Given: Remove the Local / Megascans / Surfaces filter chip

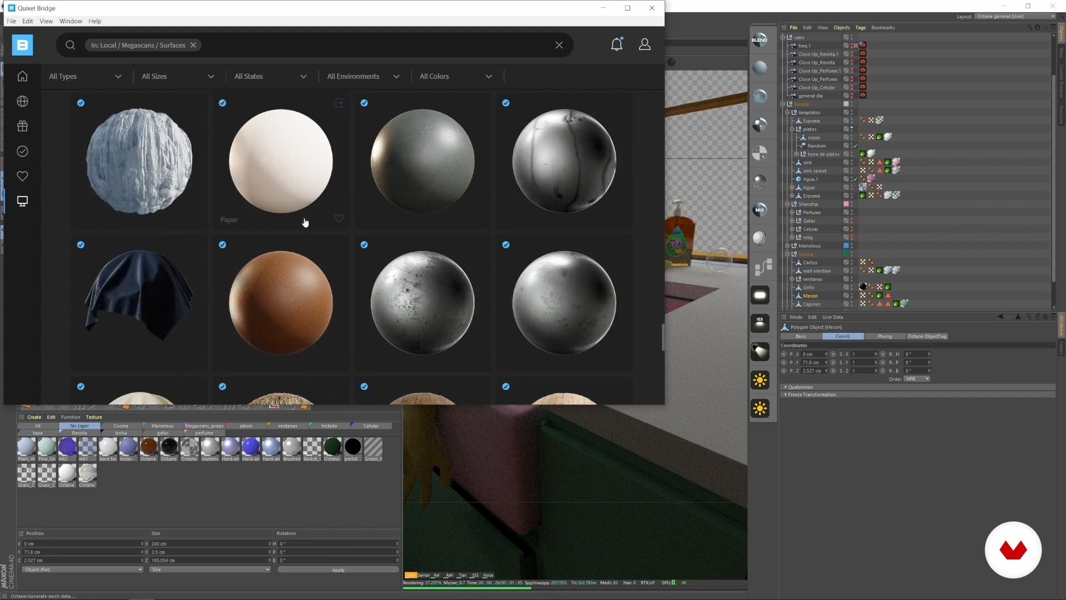Looking at the screenshot, I should coord(193,45).
